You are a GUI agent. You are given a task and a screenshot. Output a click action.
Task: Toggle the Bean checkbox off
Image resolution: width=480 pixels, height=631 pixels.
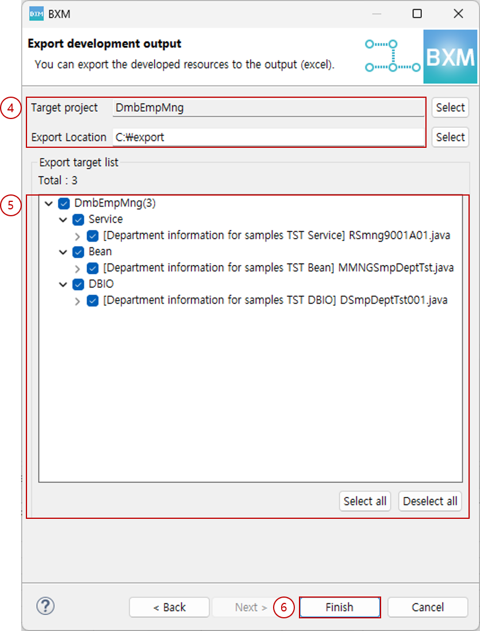click(x=78, y=251)
